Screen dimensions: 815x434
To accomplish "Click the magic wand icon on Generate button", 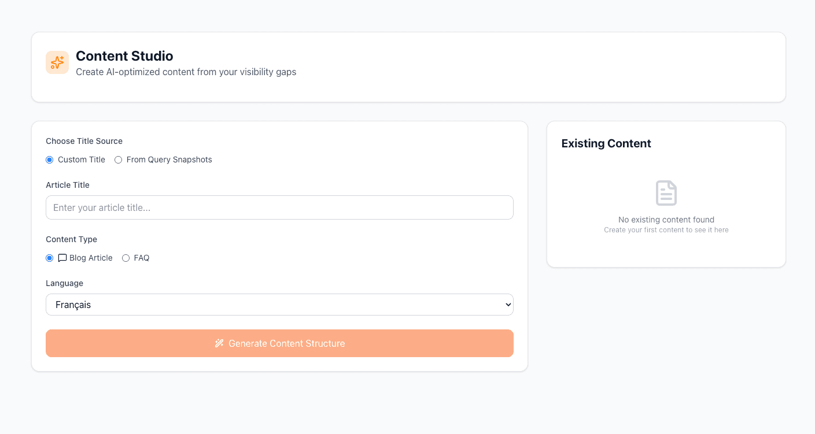I will click(x=219, y=343).
